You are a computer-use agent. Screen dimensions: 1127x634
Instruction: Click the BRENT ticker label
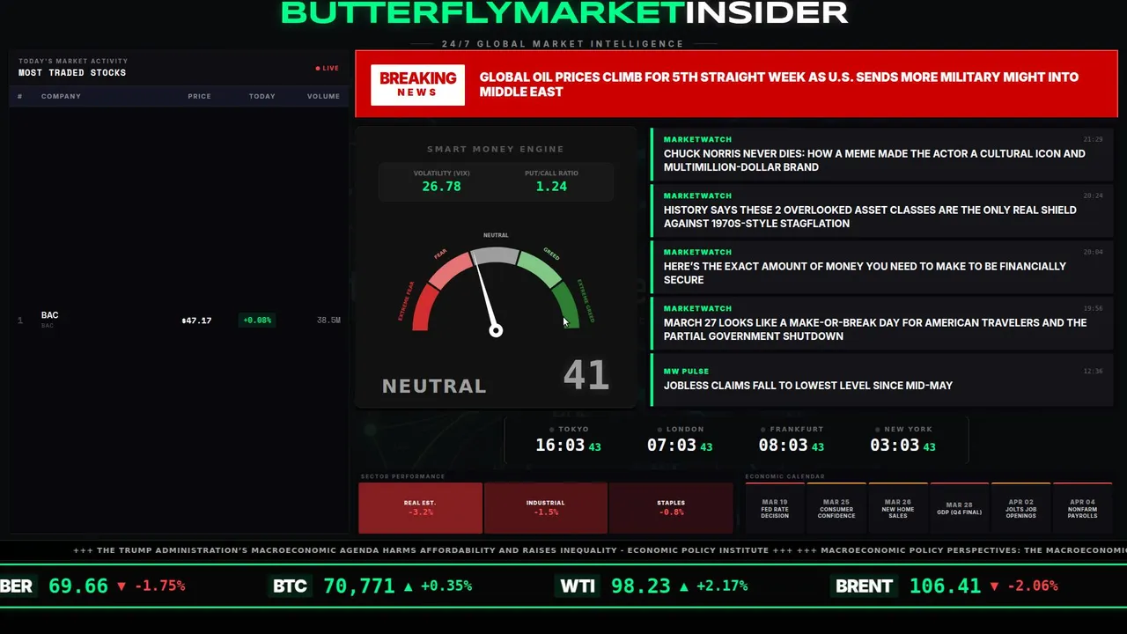coord(864,586)
